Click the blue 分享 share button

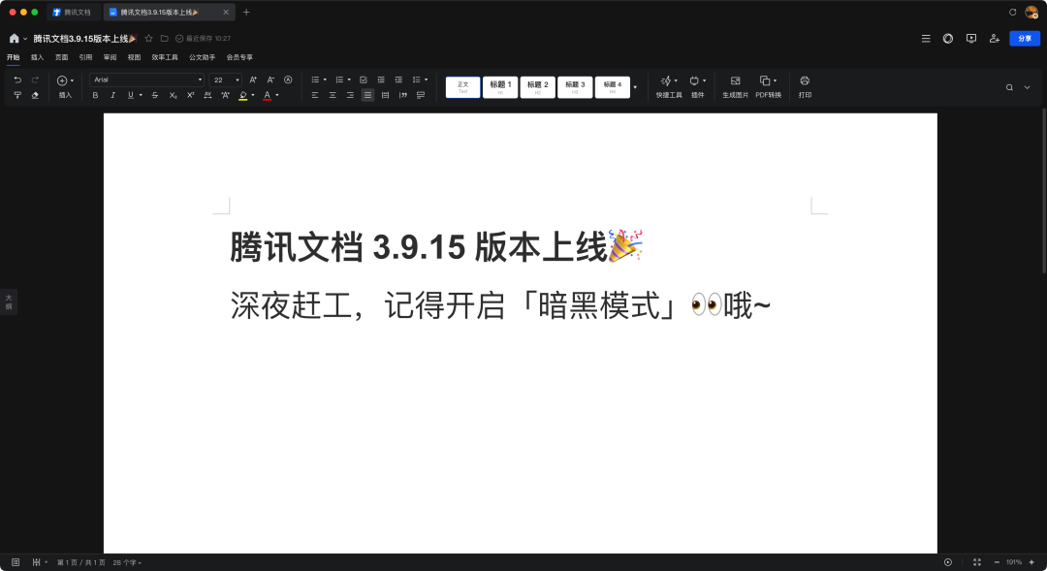tap(1025, 39)
